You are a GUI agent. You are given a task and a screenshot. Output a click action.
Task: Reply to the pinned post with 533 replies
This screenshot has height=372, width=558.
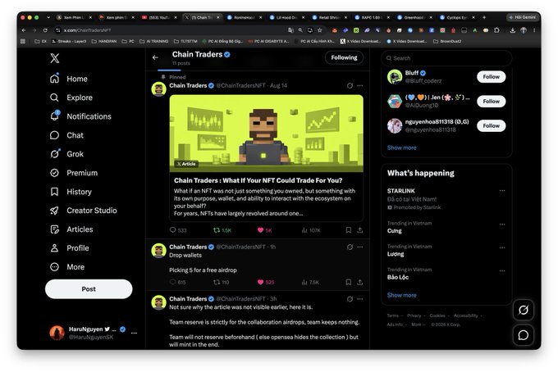click(178, 230)
